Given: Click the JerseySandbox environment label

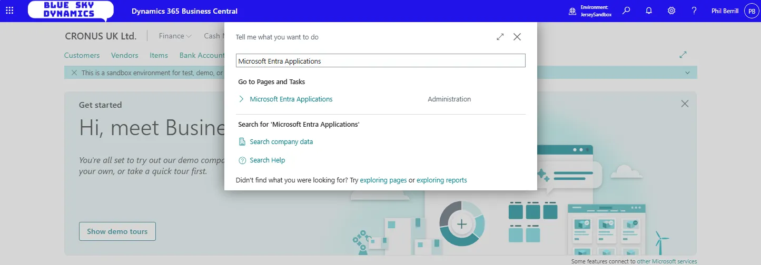Looking at the screenshot, I should (x=596, y=15).
